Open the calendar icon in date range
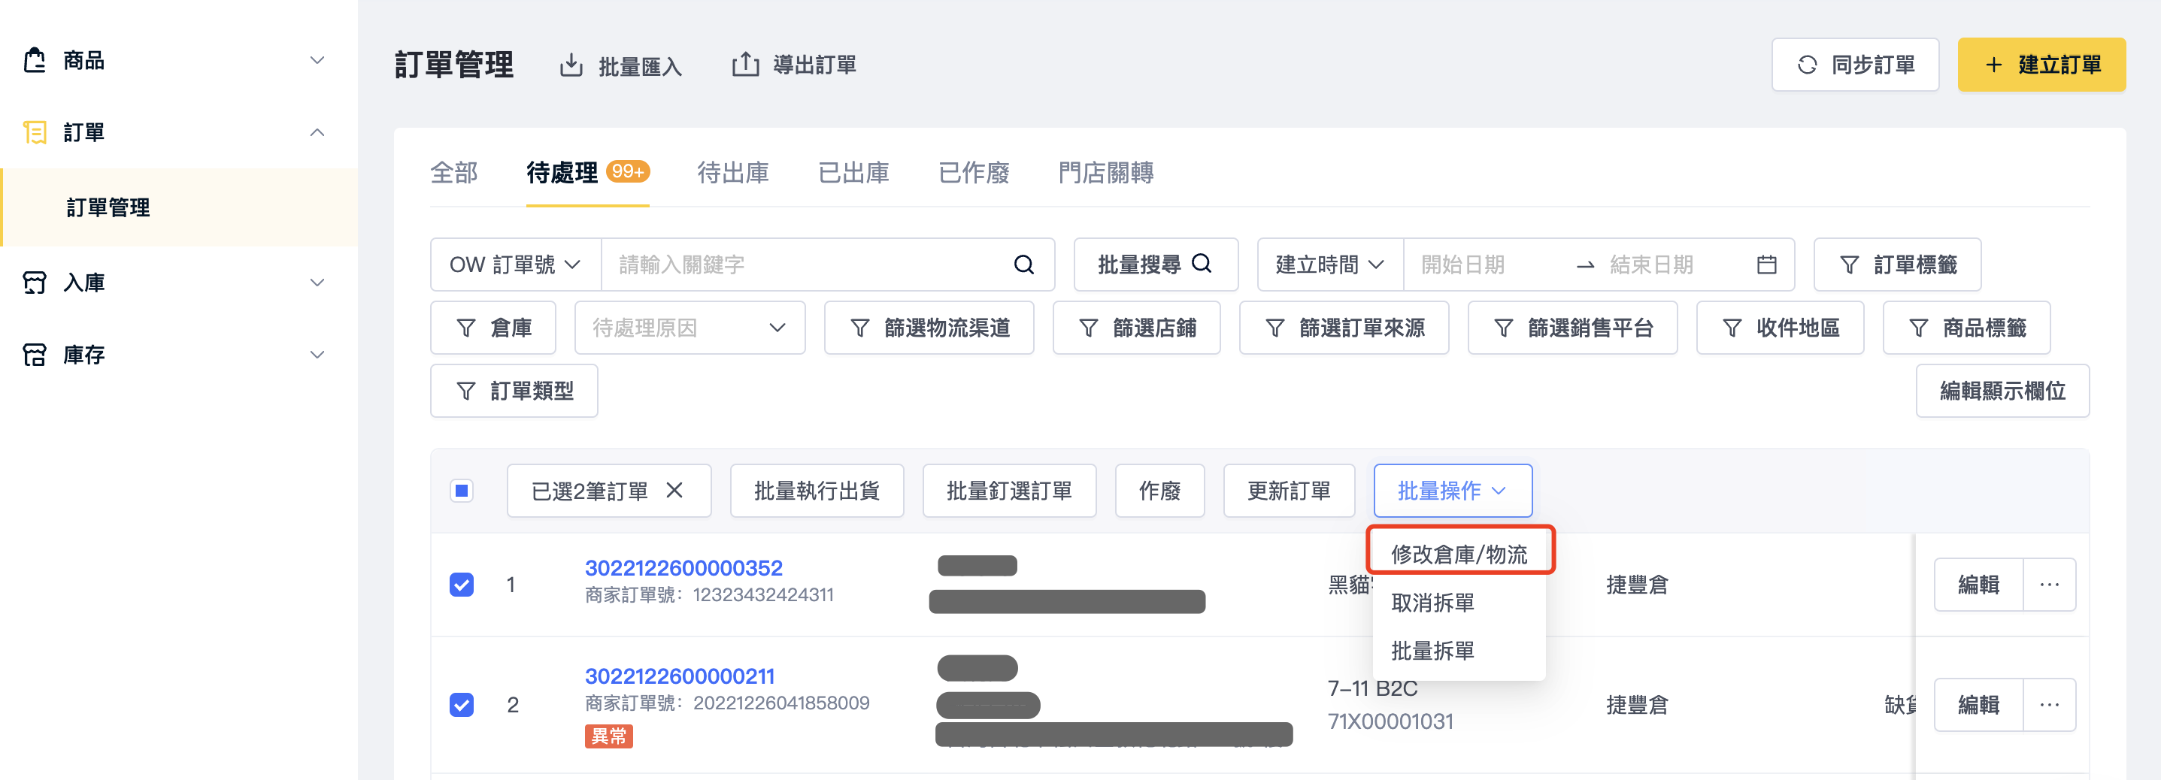The height and width of the screenshot is (780, 2161). 1766,265
